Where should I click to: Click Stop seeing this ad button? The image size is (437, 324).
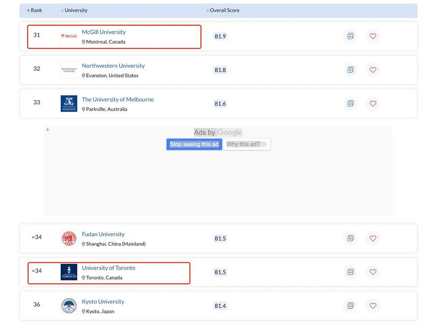[194, 144]
